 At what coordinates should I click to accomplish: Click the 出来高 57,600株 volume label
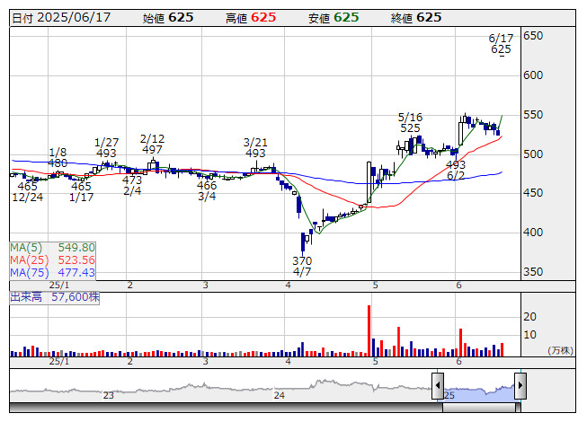tap(54, 295)
